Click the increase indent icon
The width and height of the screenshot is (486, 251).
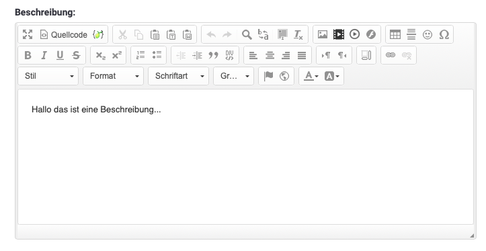pos(197,55)
